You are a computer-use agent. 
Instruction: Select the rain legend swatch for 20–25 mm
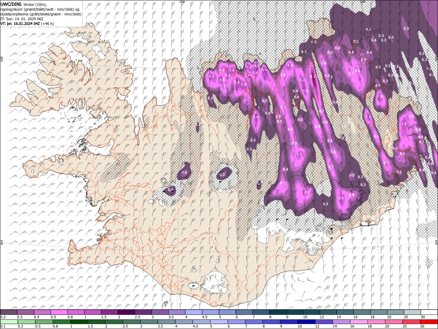395,322
